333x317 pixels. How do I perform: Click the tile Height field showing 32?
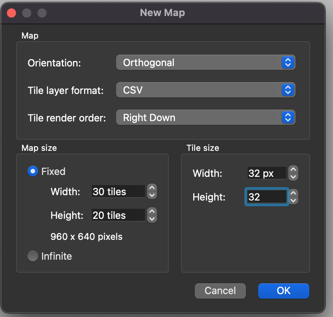[267, 197]
